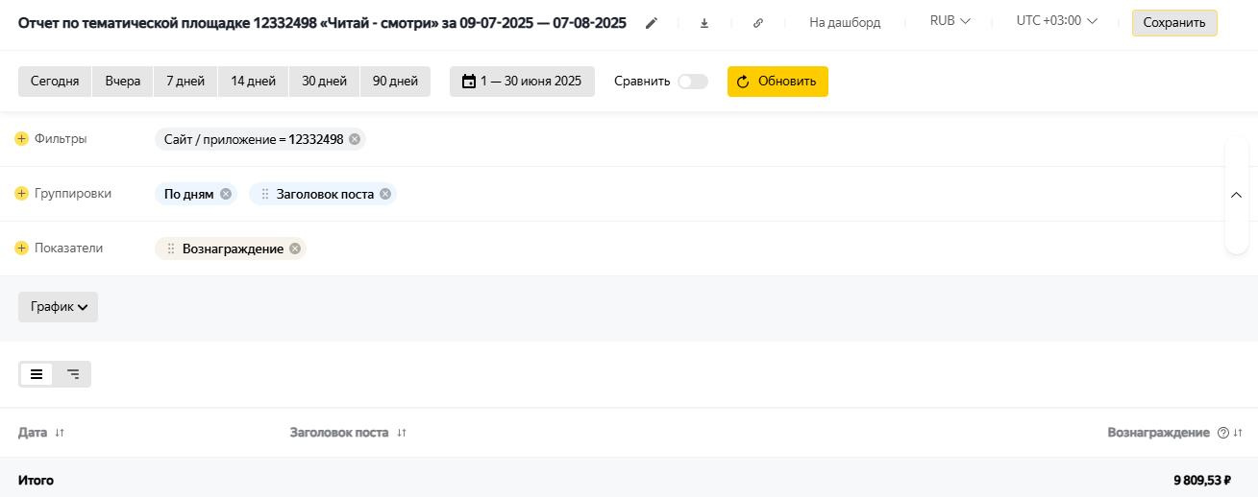Remove the По дням grouping chip
Viewport: 1258px width, 497px height.
coord(226,194)
